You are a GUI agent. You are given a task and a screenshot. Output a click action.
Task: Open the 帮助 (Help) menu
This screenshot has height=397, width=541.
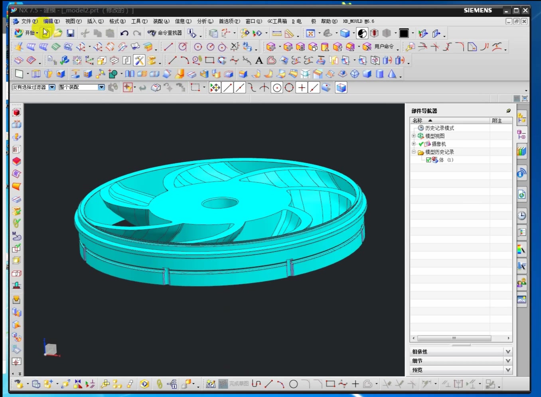(329, 21)
